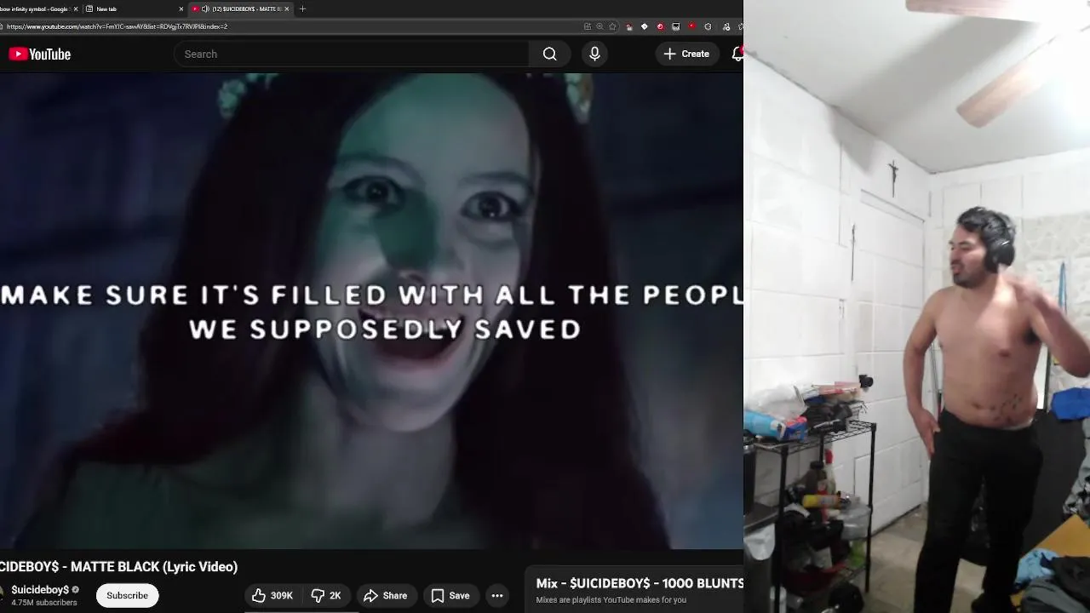Open the picture-in-picture extension icon

[x=675, y=26]
